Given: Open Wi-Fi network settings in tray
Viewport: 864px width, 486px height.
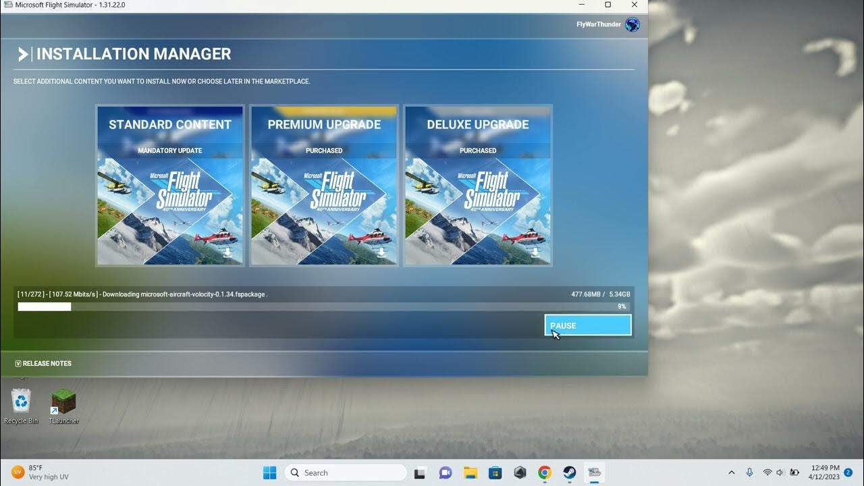Looking at the screenshot, I should pos(767,473).
